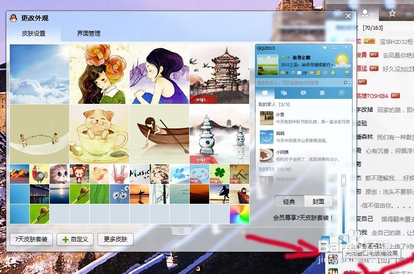Viewport: 414px width, 274px height.
Task: Apply the dark orange sunset gradient skin
Action: 199,194
